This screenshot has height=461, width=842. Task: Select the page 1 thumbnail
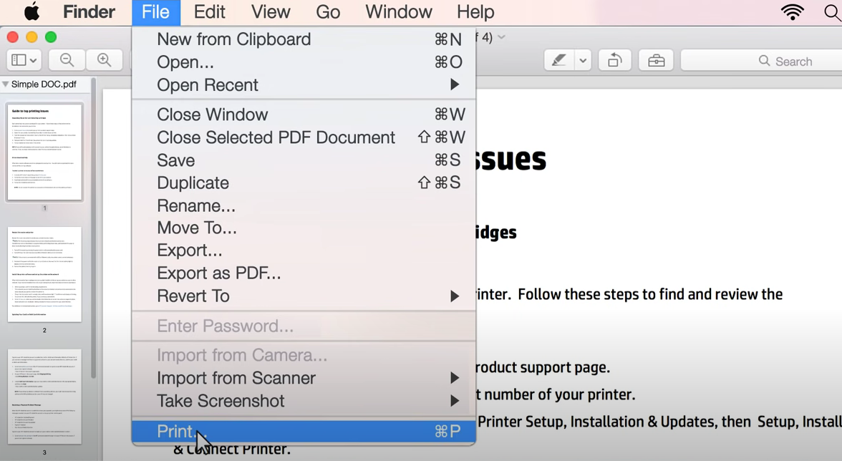click(44, 152)
